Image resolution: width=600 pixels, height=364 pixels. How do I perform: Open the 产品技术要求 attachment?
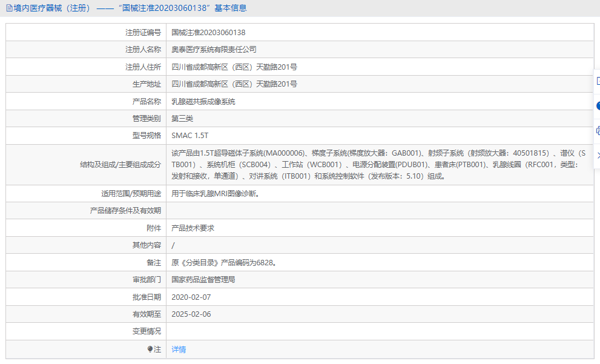click(193, 228)
